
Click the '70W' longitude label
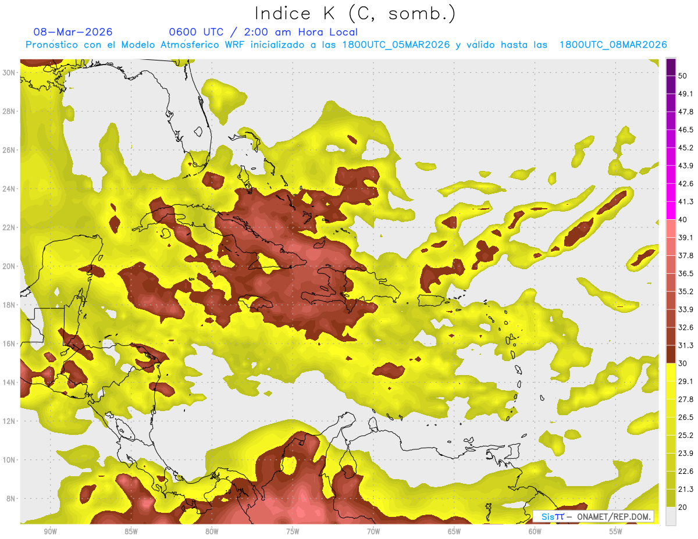(x=373, y=531)
